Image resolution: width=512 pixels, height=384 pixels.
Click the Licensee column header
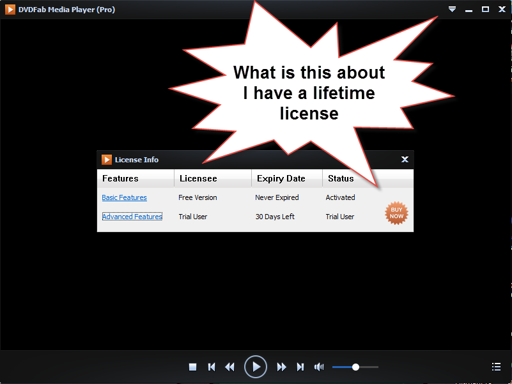click(213, 178)
